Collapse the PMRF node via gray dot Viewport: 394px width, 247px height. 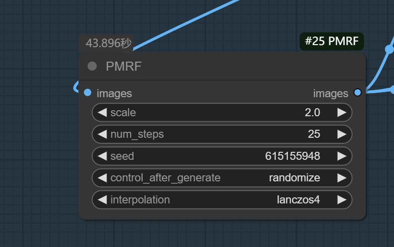point(92,66)
